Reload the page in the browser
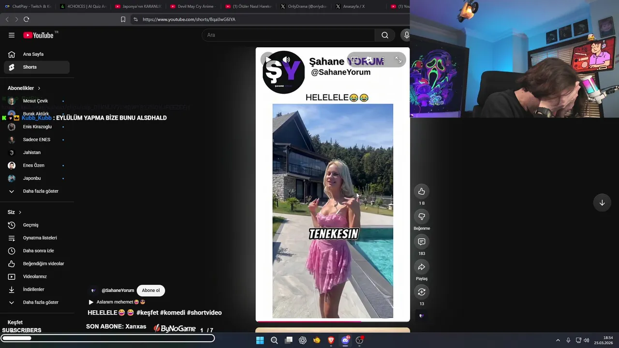This screenshot has width=619, height=348. coord(26,19)
